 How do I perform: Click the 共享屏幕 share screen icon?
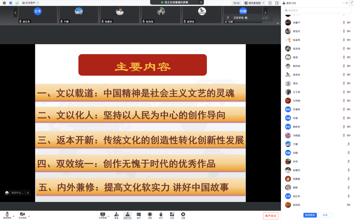(103, 214)
